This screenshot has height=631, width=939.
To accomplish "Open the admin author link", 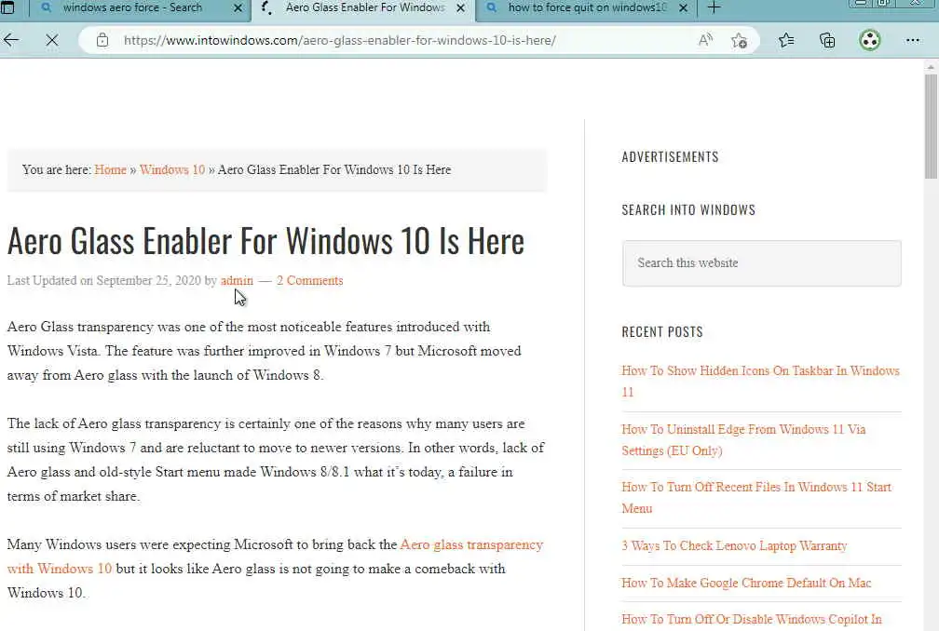I will [x=237, y=280].
